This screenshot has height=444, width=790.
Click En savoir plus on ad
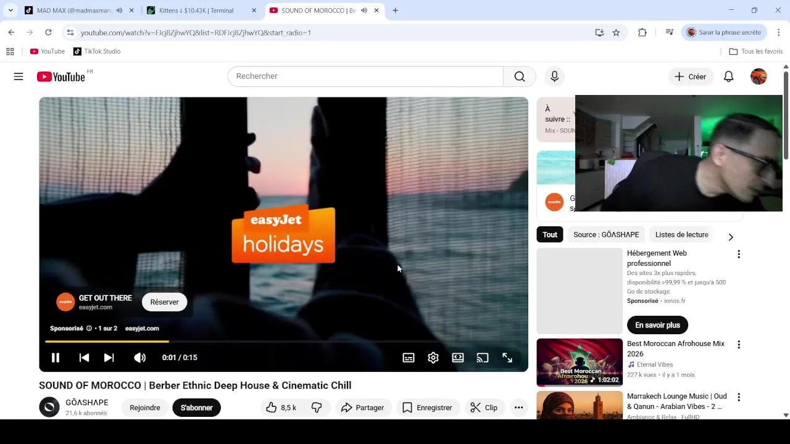point(657,325)
